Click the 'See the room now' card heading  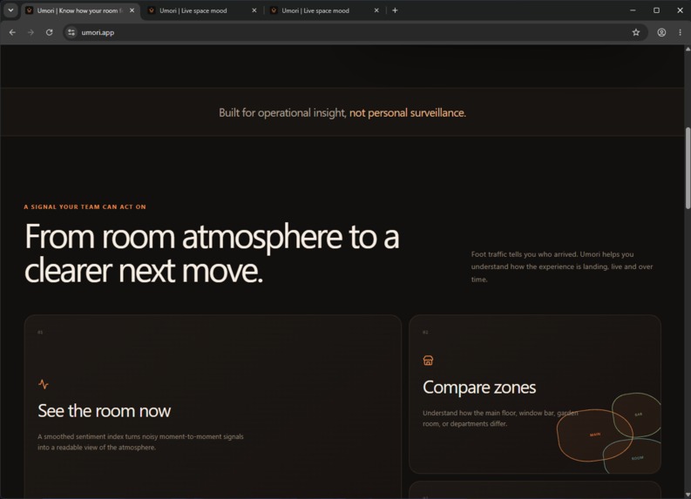[104, 411]
